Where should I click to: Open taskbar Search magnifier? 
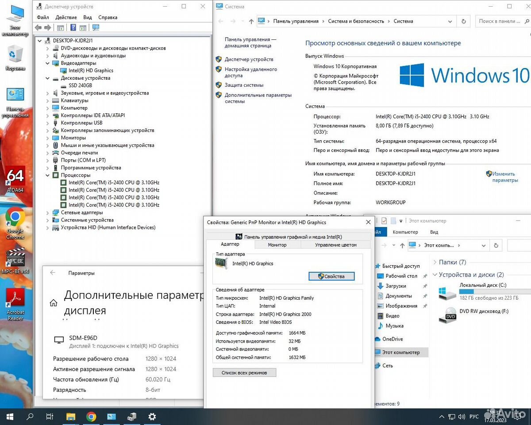tap(30, 417)
